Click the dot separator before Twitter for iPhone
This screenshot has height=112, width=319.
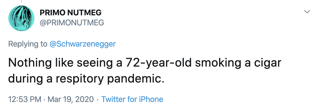click(98, 99)
